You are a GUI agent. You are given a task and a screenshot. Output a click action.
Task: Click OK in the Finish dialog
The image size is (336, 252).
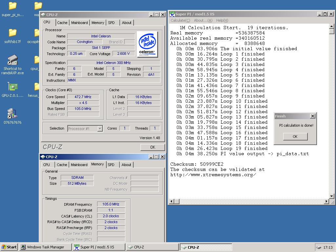[x=295, y=136]
